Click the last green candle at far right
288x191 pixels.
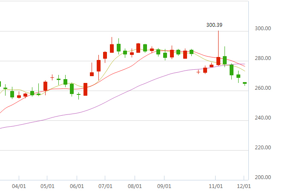coord(245,83)
